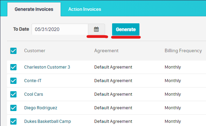The image size is (206, 126).
Task: Click the Generate button
Action: 126,29
